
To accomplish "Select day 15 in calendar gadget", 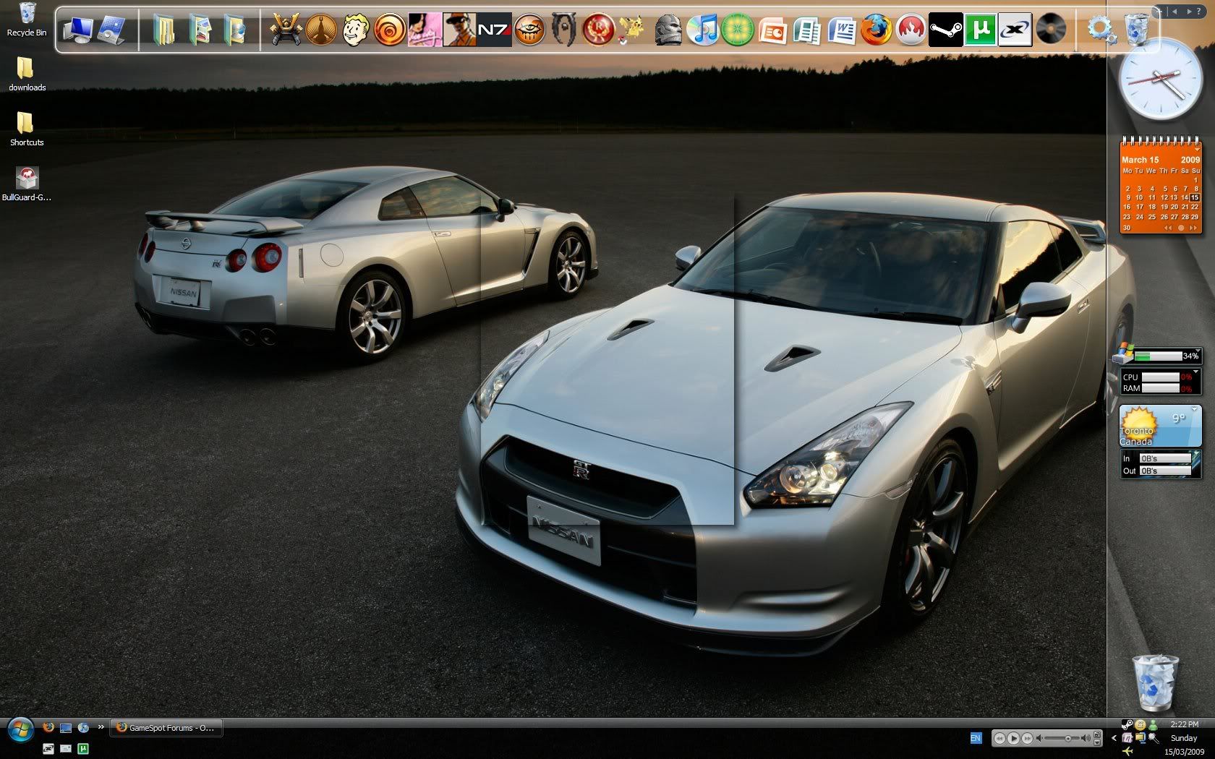I will (x=1194, y=197).
